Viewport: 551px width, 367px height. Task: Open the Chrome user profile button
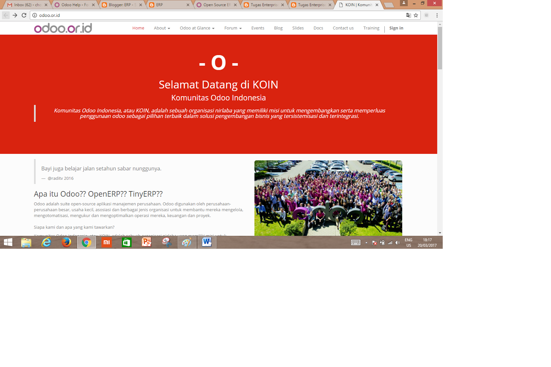(404, 3)
